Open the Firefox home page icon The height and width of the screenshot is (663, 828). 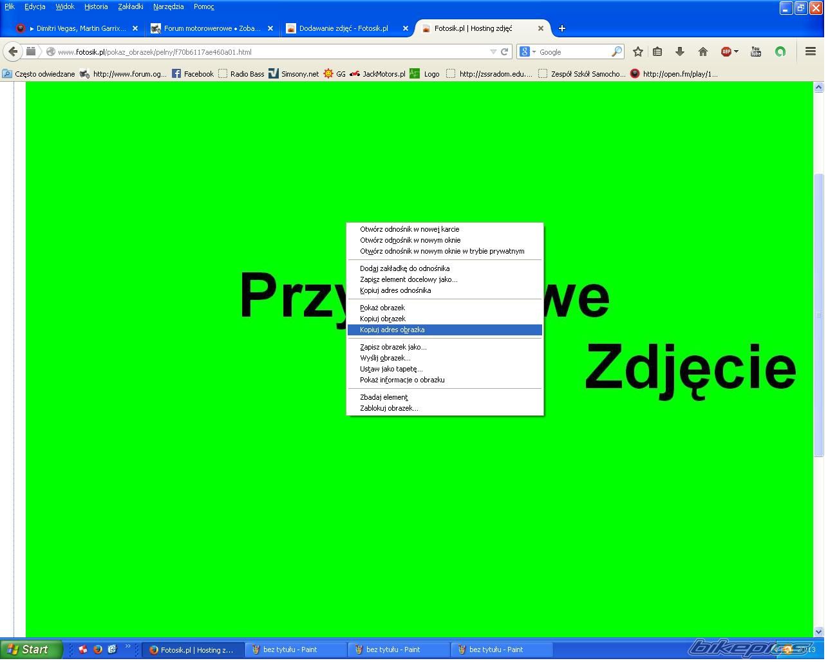click(703, 51)
